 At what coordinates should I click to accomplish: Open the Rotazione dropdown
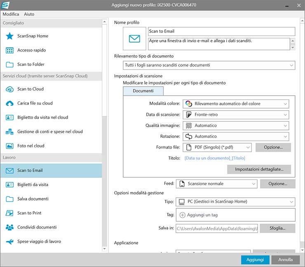click(x=236, y=137)
